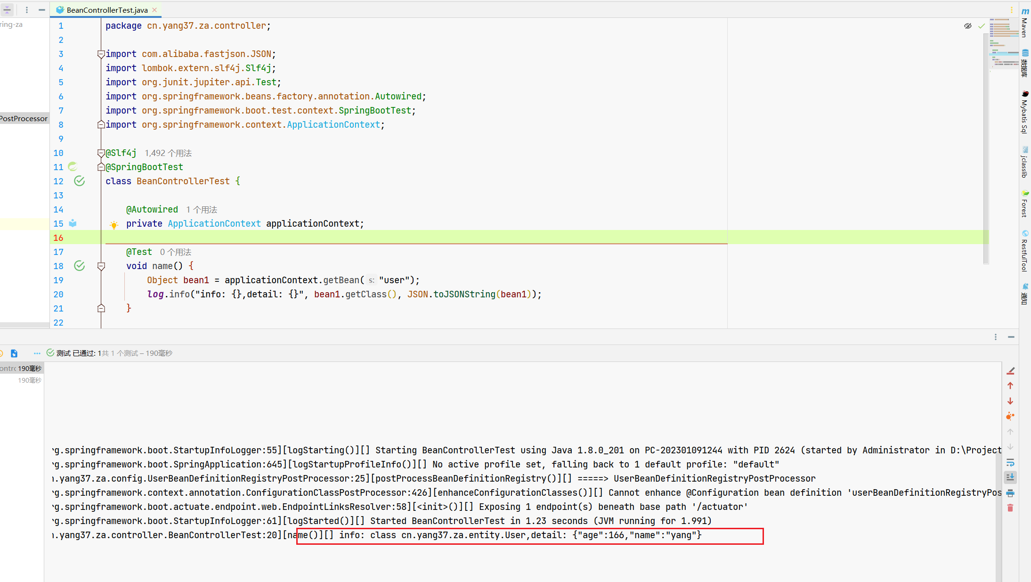Click the orange analyzer icon in console toolbar

[1010, 416]
